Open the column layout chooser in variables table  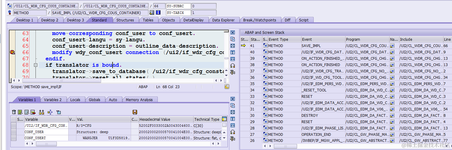[x=224, y=119]
